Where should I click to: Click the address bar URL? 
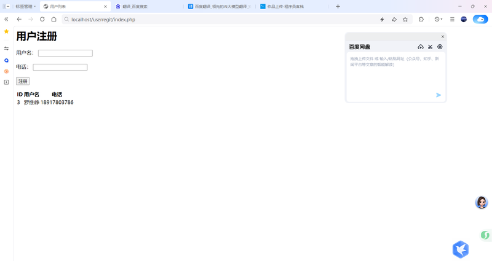pyautogui.click(x=103, y=20)
